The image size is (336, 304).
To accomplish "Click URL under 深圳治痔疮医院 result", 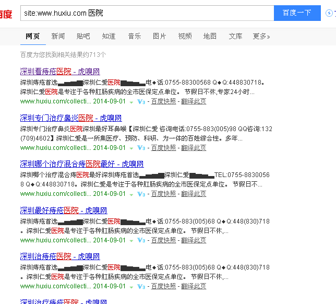I will click(56, 286).
